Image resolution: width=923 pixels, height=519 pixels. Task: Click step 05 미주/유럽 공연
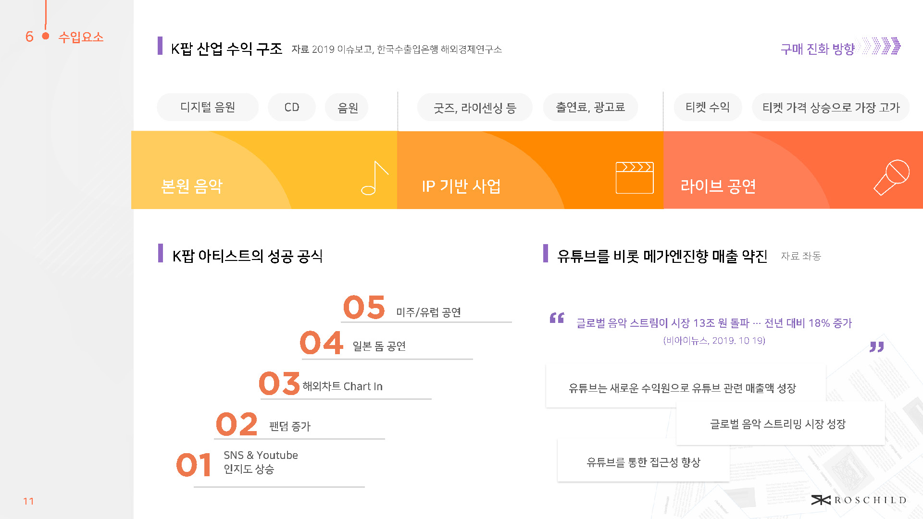pyautogui.click(x=428, y=312)
